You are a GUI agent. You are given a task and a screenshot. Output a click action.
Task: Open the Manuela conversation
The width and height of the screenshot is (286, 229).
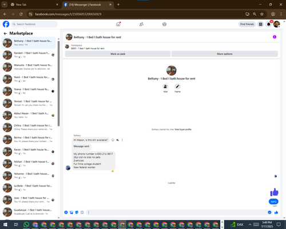29,67
